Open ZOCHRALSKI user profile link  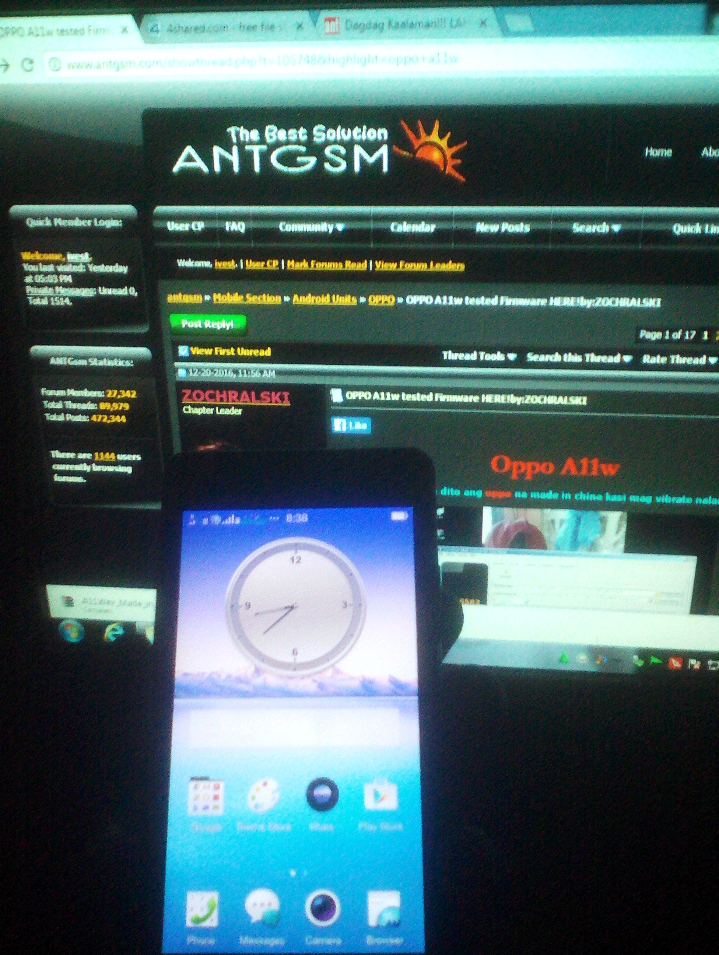point(236,396)
